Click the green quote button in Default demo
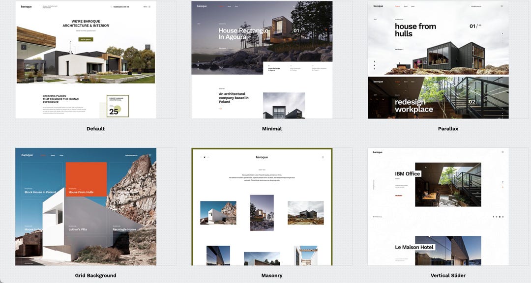 tap(86, 39)
